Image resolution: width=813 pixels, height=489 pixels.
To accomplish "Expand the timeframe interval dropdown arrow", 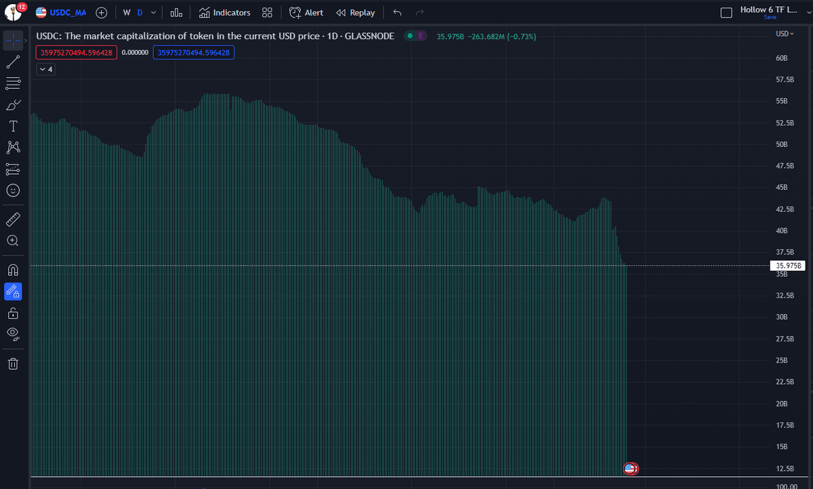I will tap(154, 13).
